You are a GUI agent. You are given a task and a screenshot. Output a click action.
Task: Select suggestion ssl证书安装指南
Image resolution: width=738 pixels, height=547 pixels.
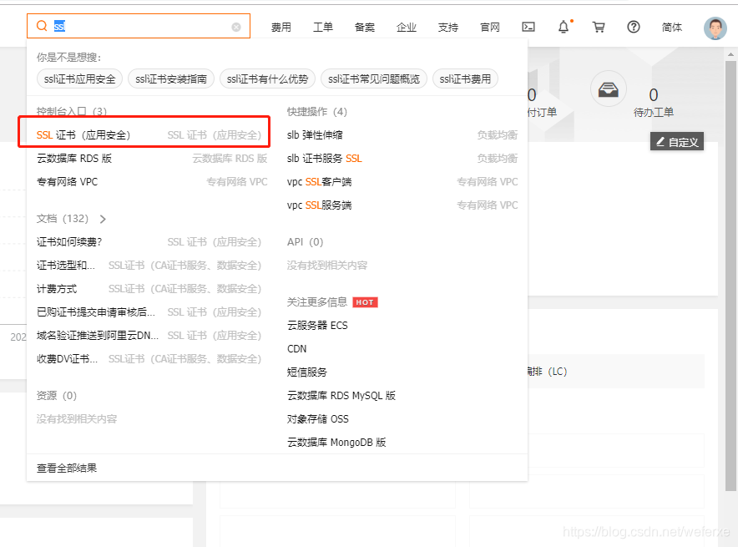[171, 79]
